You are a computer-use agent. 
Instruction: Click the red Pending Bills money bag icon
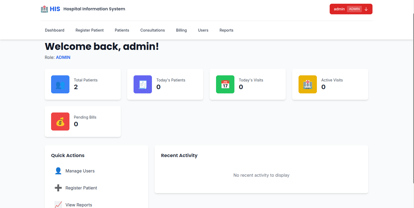tap(60, 122)
